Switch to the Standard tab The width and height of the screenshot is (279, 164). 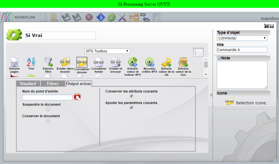[x=28, y=83]
